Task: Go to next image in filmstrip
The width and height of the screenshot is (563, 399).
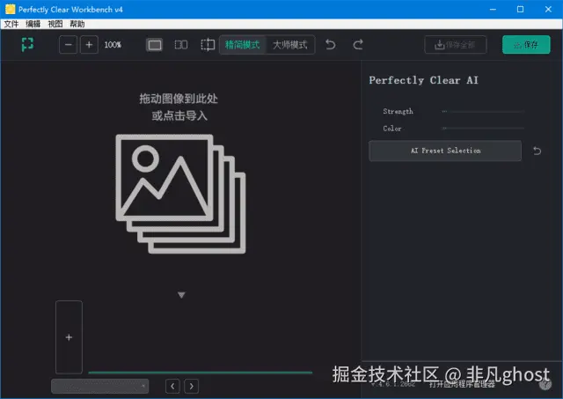Action: point(192,386)
